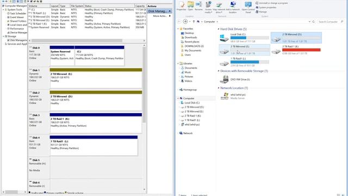Go up one level in Explorer
The image size is (348, 196).
pyautogui.click(x=194, y=22)
